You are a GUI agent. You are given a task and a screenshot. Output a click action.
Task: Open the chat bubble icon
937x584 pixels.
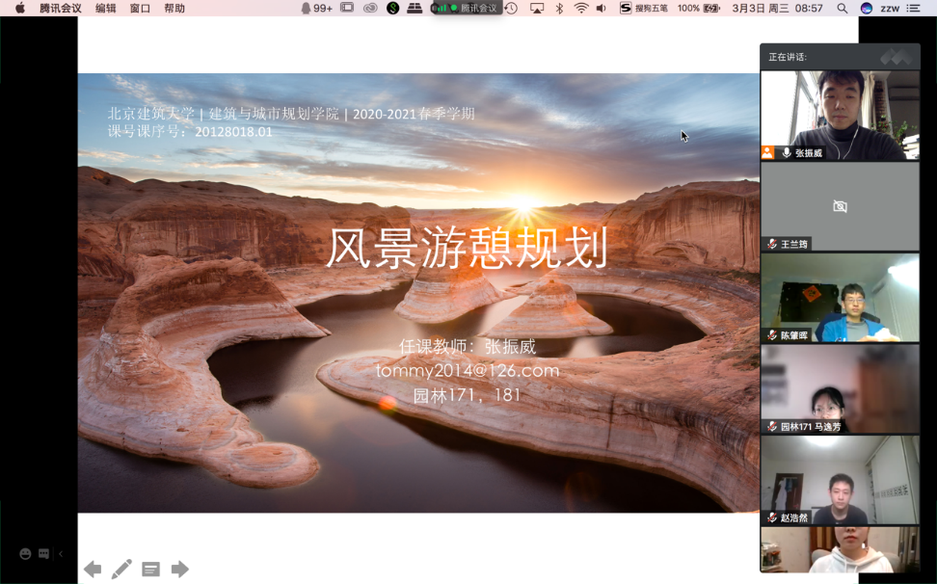[43, 554]
